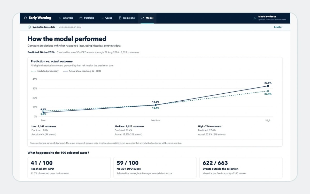Click the Model evidence chart icon
310x194 pixels.
[255, 18]
